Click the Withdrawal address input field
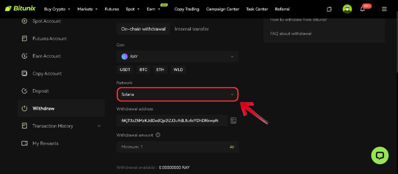The height and width of the screenshot is (174, 398). tap(172, 121)
